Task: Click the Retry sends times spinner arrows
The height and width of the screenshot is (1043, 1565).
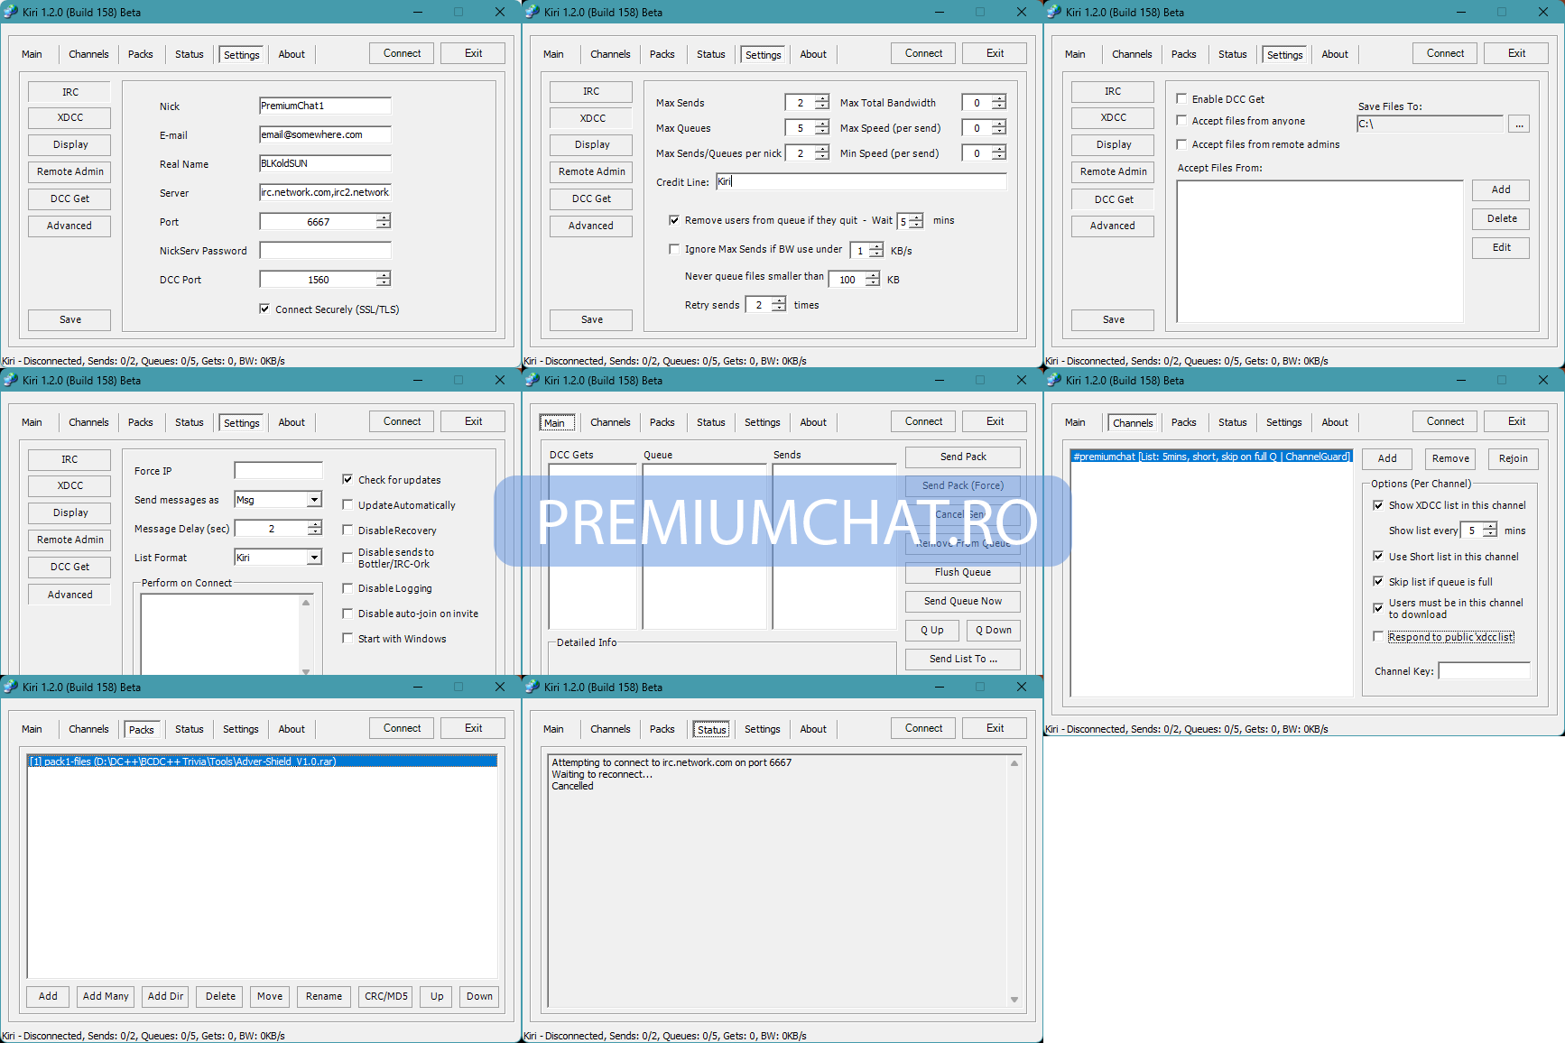Action: coord(778,304)
